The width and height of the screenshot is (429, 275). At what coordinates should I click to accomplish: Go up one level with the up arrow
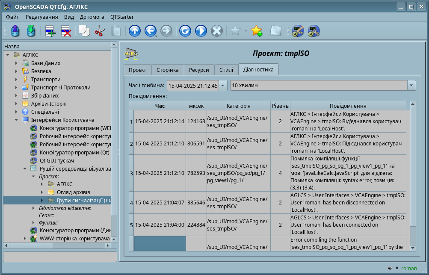134,31
